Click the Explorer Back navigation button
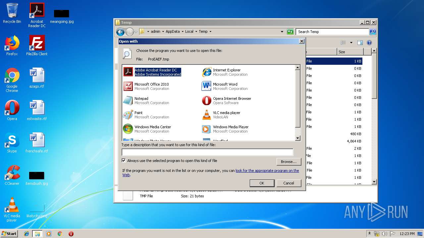This screenshot has width=424, height=238. point(120,32)
